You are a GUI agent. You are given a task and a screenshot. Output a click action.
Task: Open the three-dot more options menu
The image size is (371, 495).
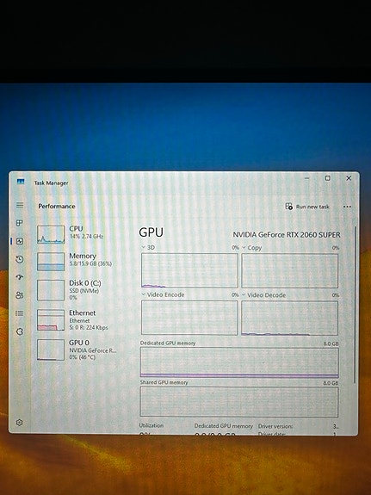pyautogui.click(x=347, y=207)
